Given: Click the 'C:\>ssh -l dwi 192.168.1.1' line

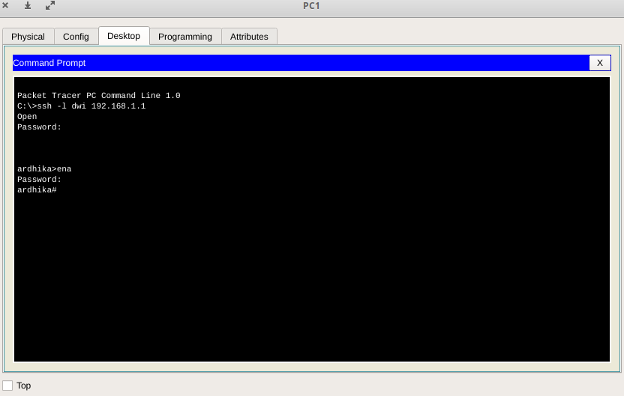Looking at the screenshot, I should click(x=82, y=106).
